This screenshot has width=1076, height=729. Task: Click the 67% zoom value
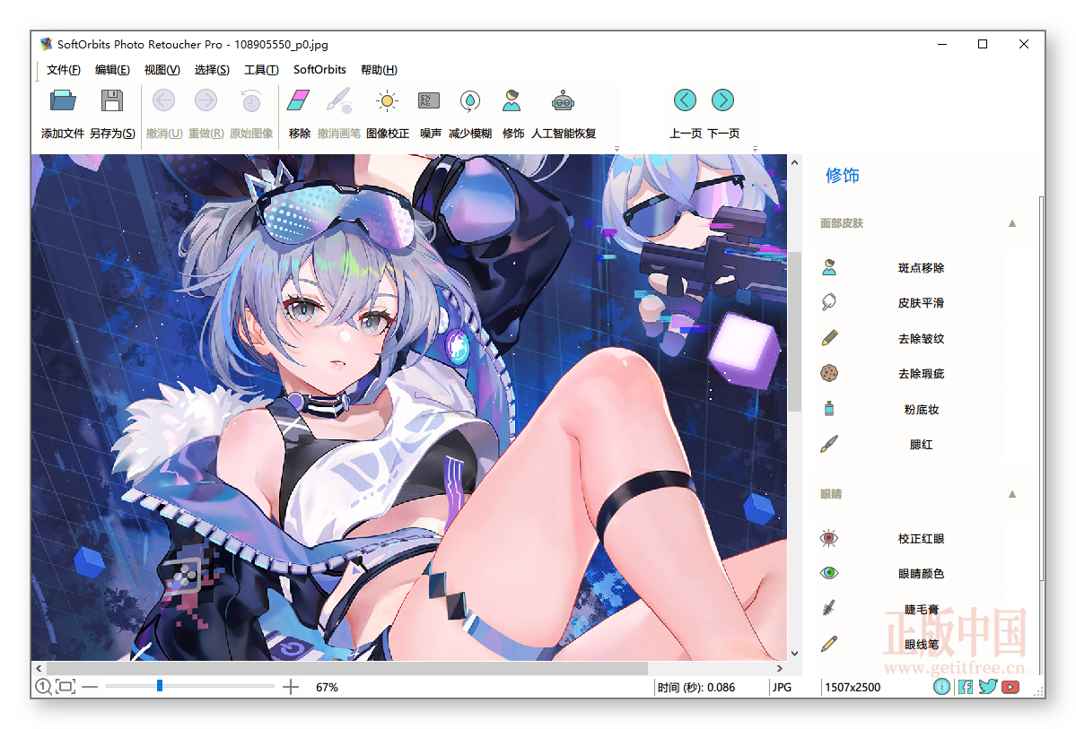tap(327, 687)
